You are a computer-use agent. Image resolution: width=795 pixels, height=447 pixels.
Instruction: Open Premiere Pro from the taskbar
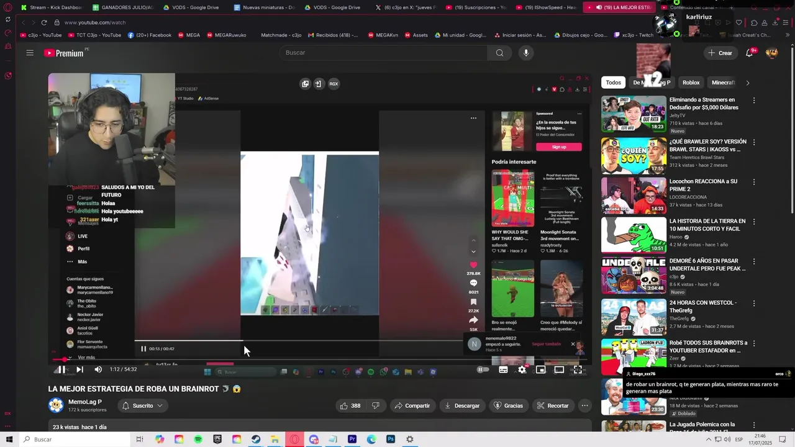(352, 440)
